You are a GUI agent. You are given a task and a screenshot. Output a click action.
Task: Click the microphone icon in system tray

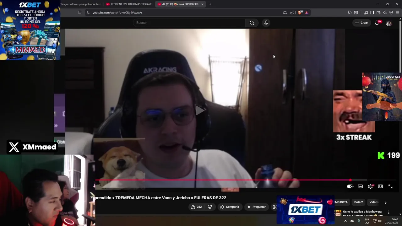pyautogui.click(x=359, y=221)
